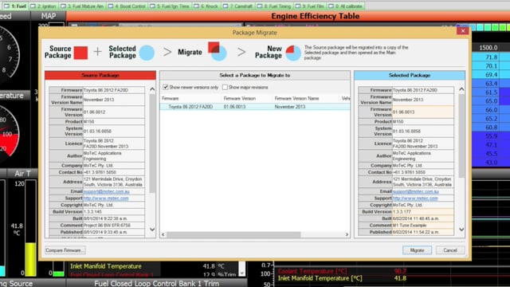Click the New Package pie icon
This screenshot has height=287, width=510.
293,53
